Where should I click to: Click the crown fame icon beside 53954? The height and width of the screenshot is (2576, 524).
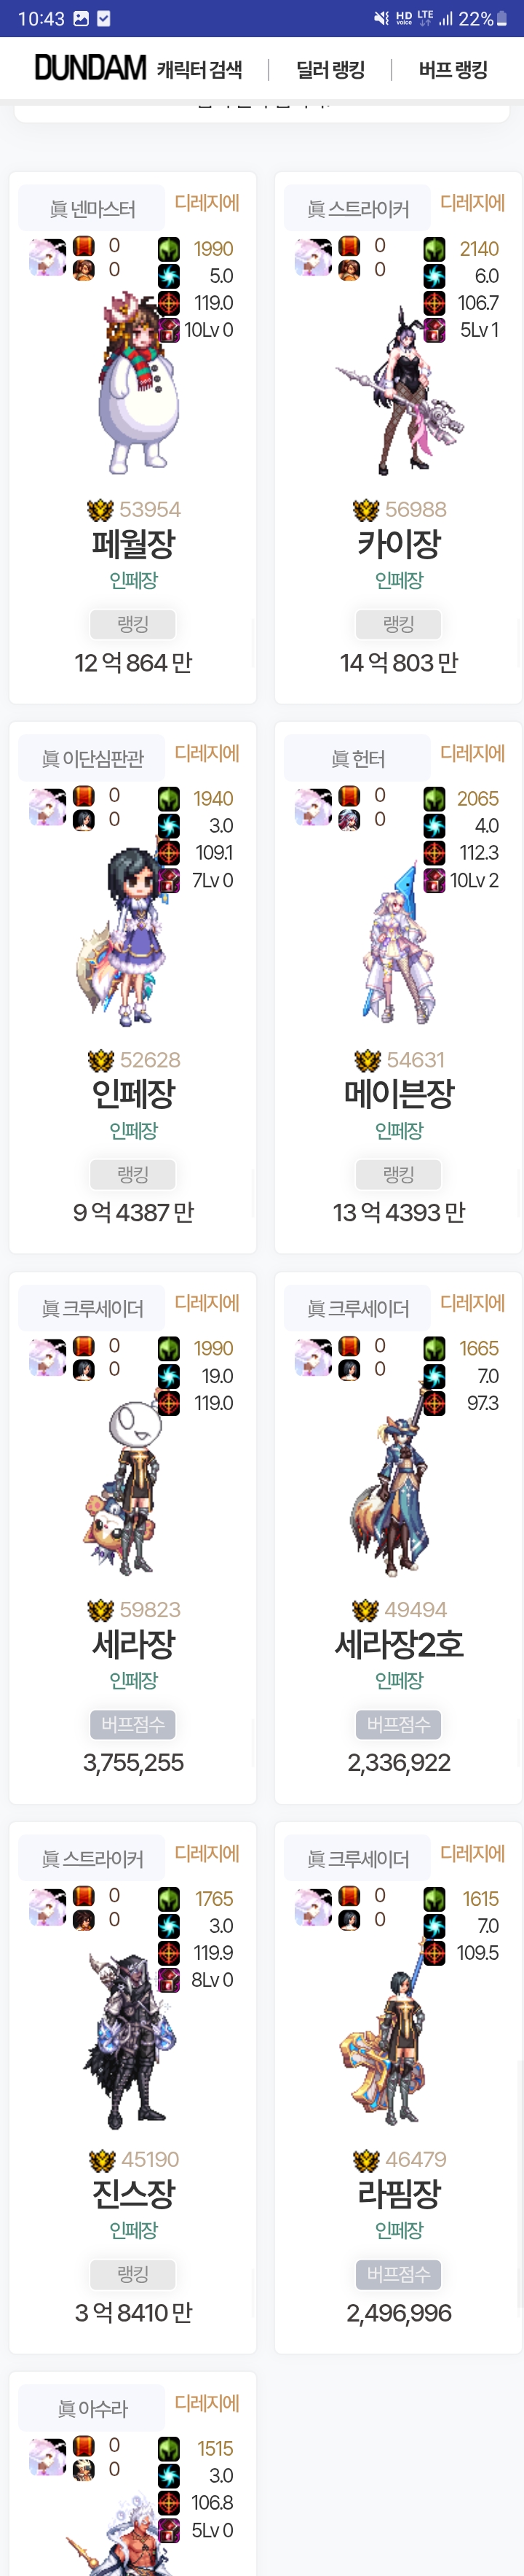click(x=100, y=510)
